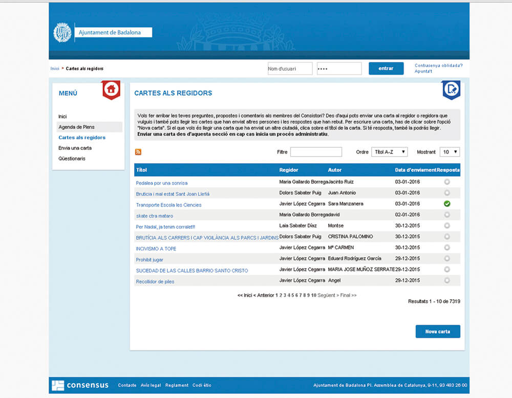Click the Contrasenya oblidada link
Screen dimensions: 512x398
(438, 65)
